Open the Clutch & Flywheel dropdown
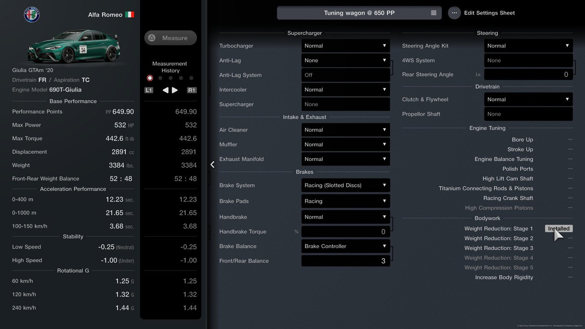The image size is (585, 329). (x=528, y=99)
